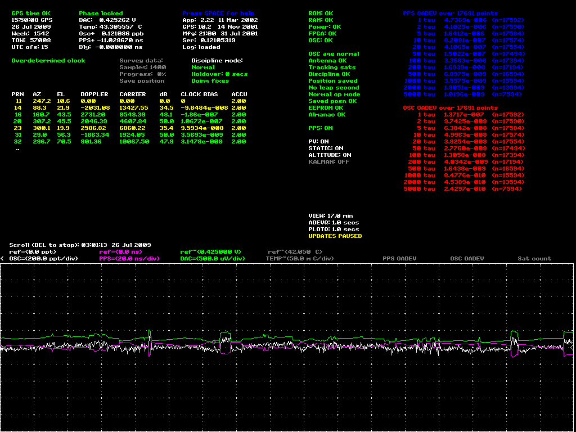Select the "Mfg: 21:00 31 Jul 2001" line

pyautogui.click(x=220, y=33)
